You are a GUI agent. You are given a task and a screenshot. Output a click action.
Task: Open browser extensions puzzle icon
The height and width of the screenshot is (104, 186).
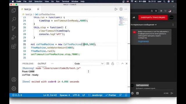point(161,11)
